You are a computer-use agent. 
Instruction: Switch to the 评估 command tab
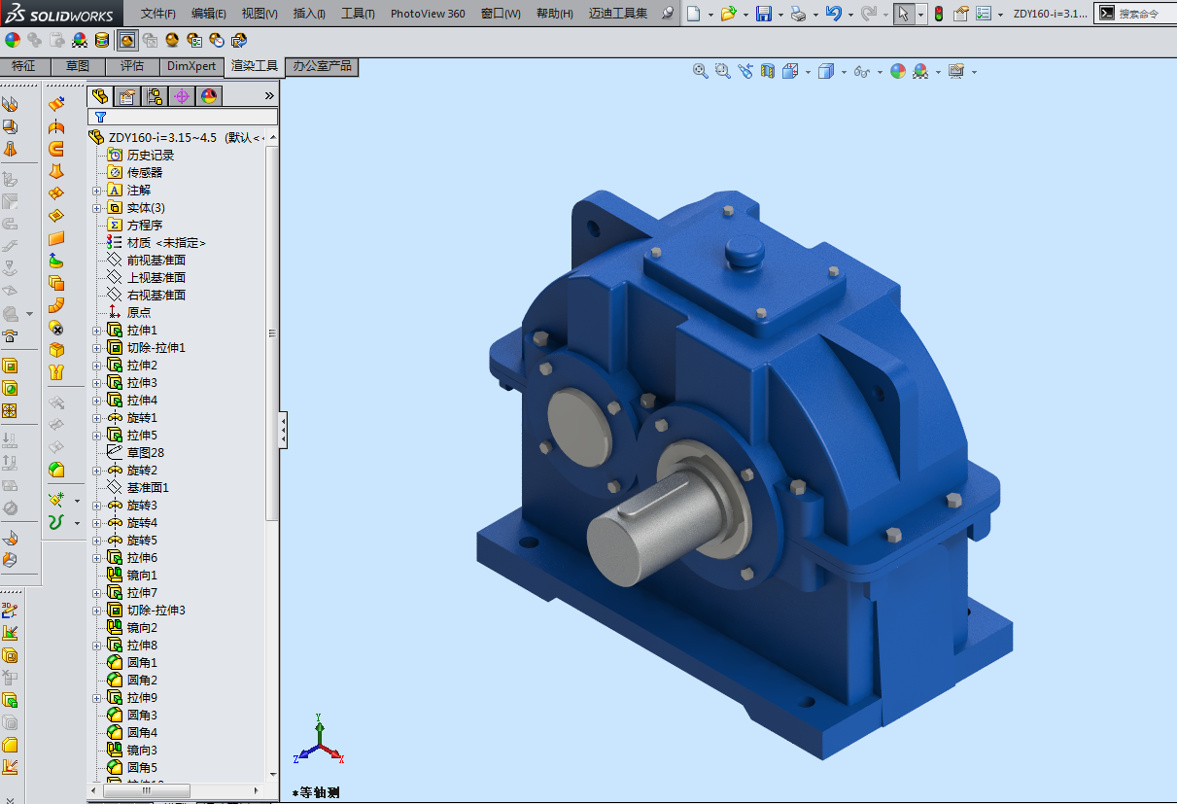pos(132,66)
